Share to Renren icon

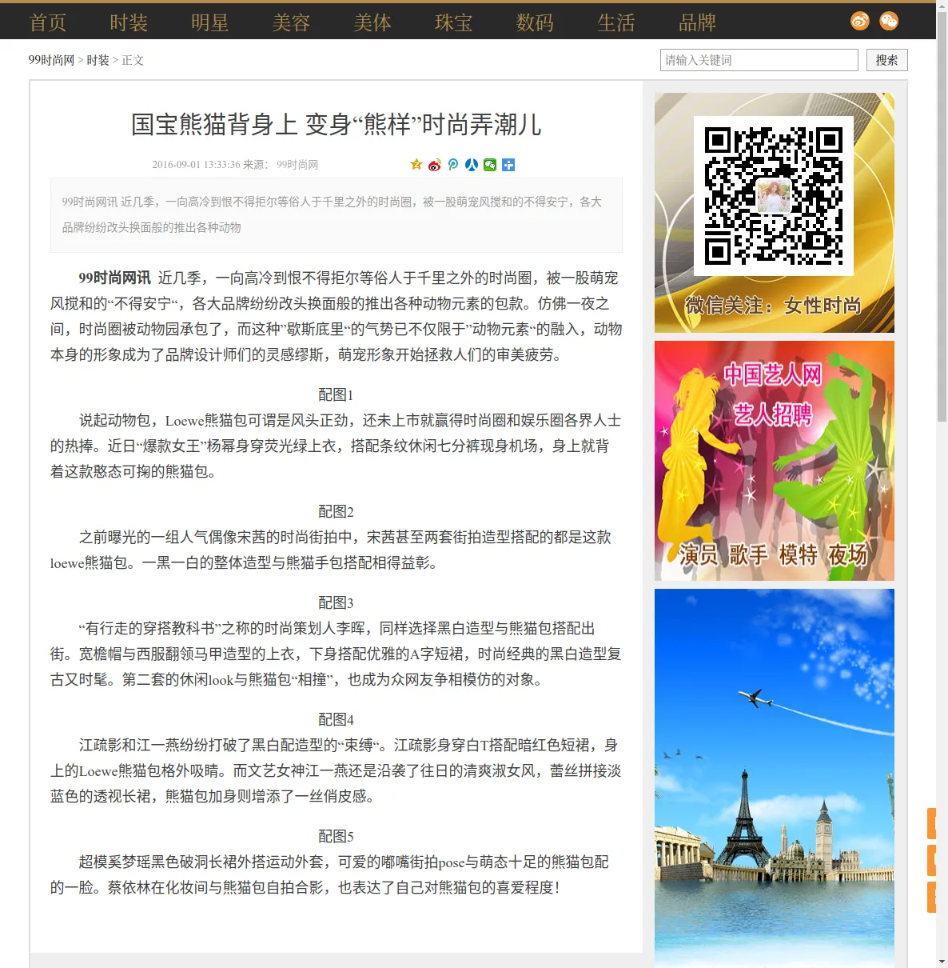point(471,165)
